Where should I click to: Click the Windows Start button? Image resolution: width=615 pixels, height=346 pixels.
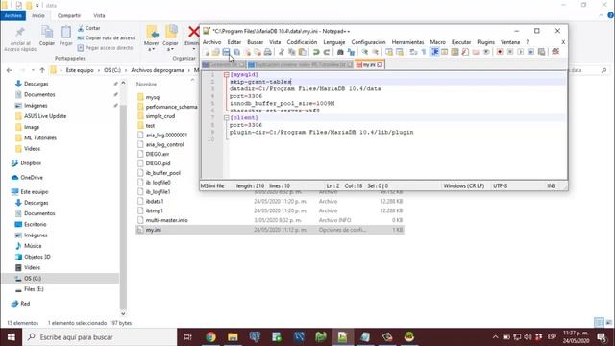coord(11,337)
